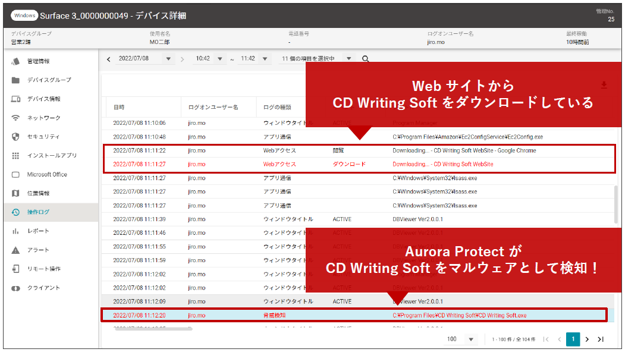Screen dimensions: 625x352
Task: Open the 位置情報 map section
Action: coord(39,193)
